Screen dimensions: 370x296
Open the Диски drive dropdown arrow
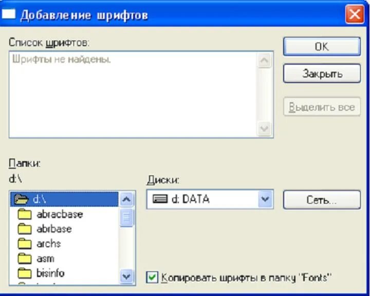[266, 199]
